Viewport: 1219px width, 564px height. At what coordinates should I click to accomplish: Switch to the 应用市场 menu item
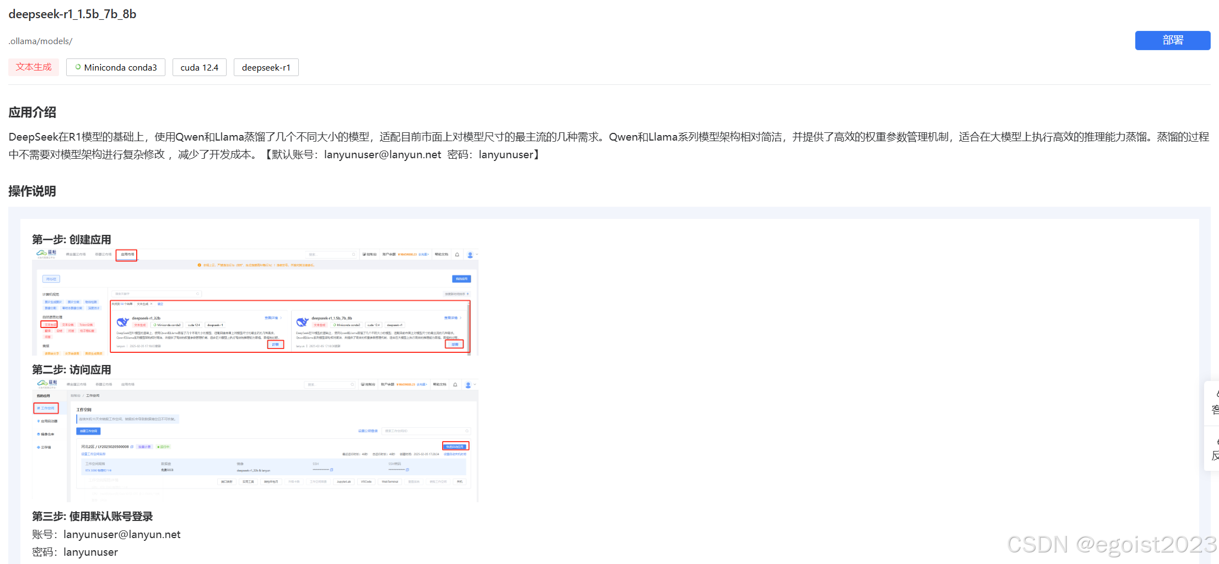pyautogui.click(x=128, y=254)
